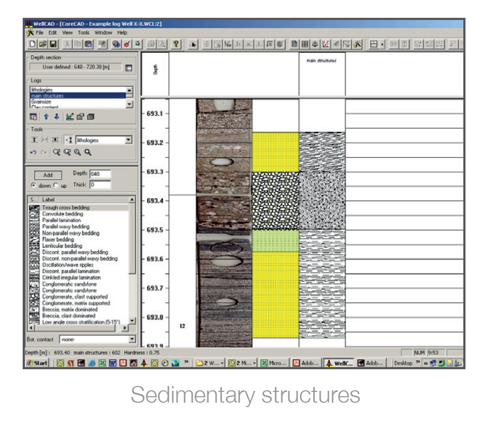The width and height of the screenshot is (486, 427).
Task: Print the example log
Action: tap(150, 44)
